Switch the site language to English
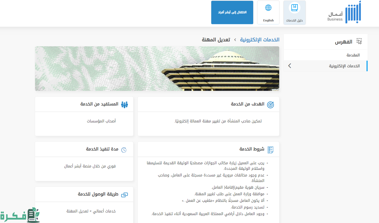The image size is (379, 223). pos(268,20)
